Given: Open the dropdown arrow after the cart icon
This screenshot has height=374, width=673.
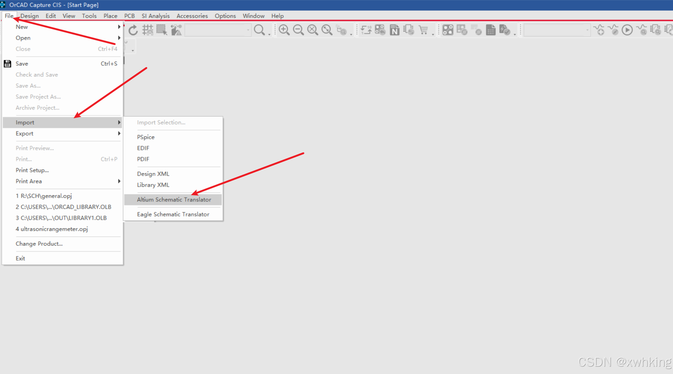Looking at the screenshot, I should coord(433,34).
